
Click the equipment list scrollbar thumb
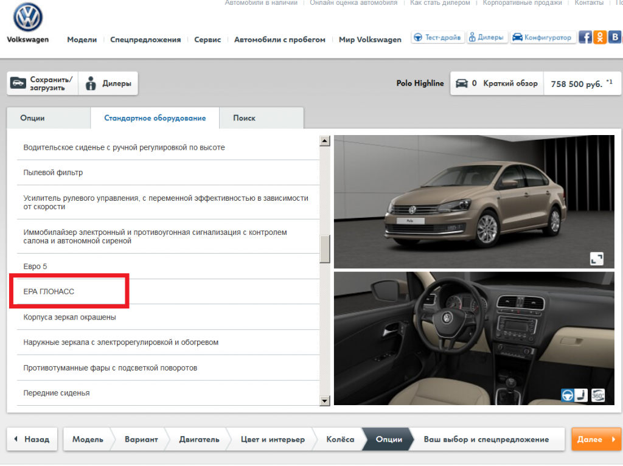tap(325, 249)
